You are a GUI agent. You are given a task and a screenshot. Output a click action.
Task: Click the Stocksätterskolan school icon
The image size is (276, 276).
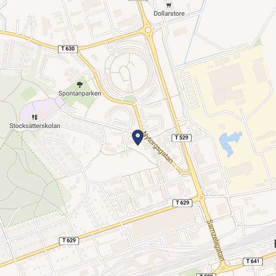pyautogui.click(x=35, y=117)
